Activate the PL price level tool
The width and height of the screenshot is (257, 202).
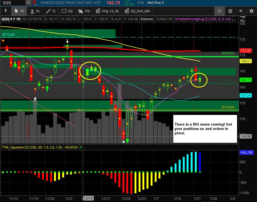click(35, 11)
